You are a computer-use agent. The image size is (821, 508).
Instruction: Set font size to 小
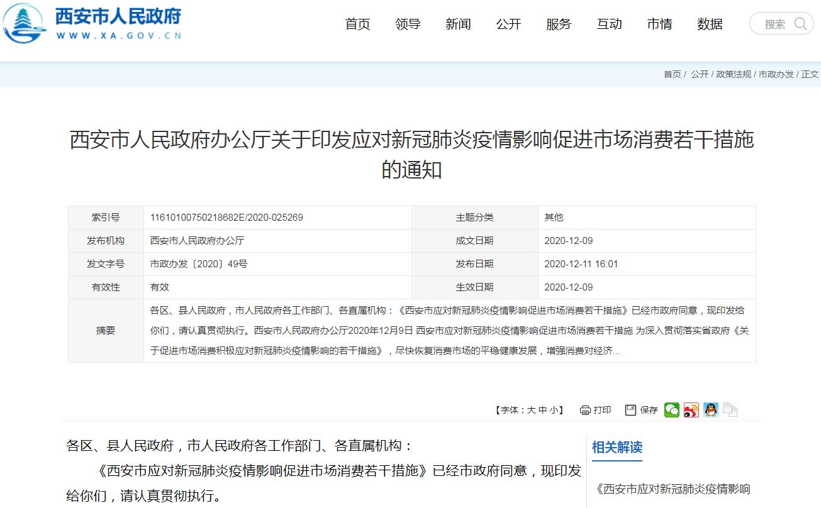pos(554,410)
